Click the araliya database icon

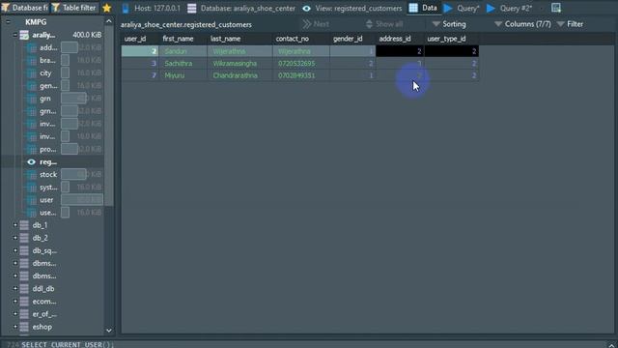coord(24,35)
